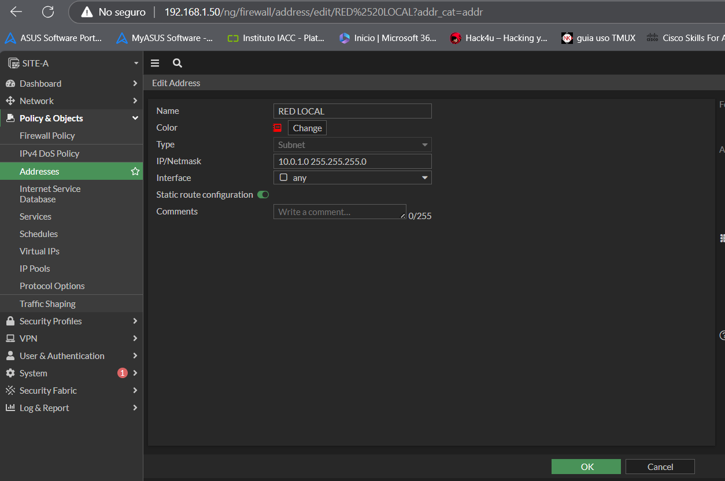This screenshot has width=725, height=481.
Task: Click the red notification badge on System
Action: (x=122, y=373)
